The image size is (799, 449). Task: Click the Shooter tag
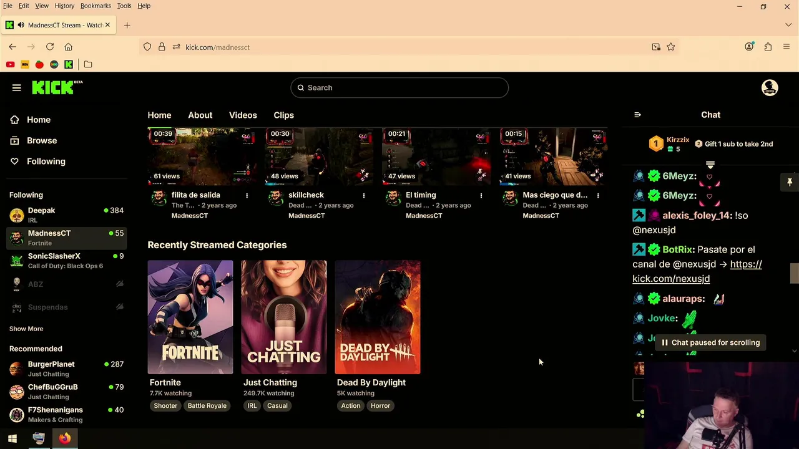(165, 406)
